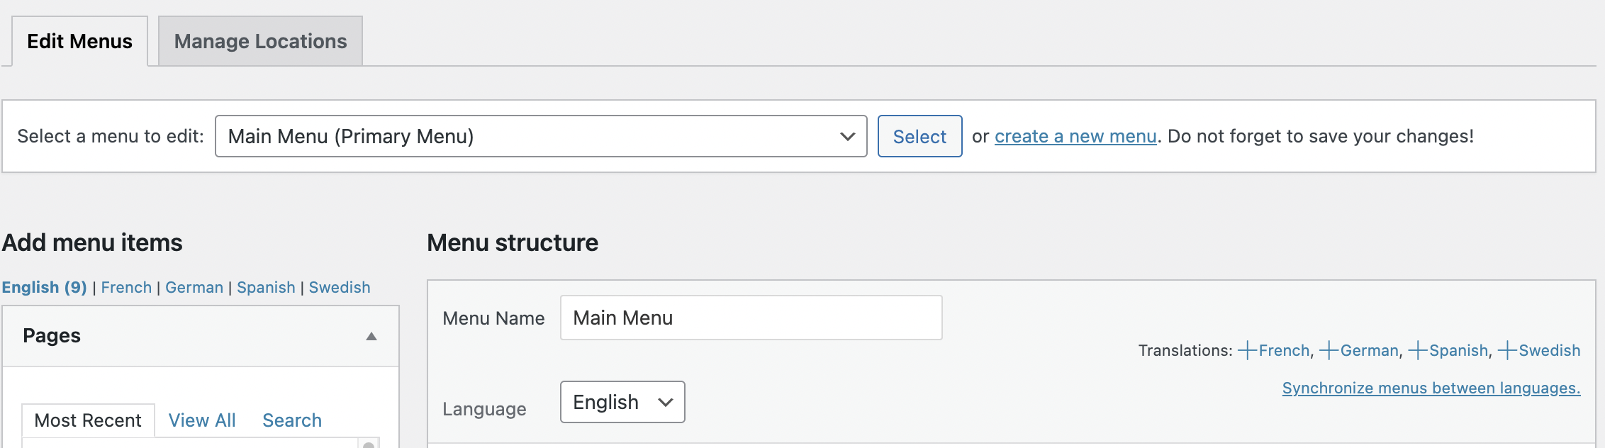Image resolution: width=1605 pixels, height=448 pixels.
Task: Switch to View All pages tab
Action: coord(202,420)
